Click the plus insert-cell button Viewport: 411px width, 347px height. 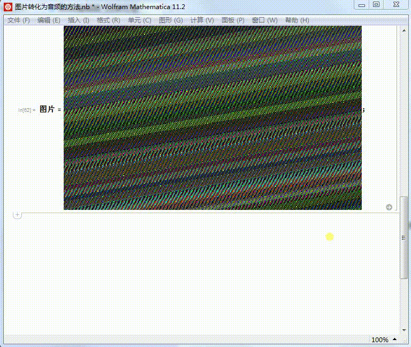(x=17, y=215)
